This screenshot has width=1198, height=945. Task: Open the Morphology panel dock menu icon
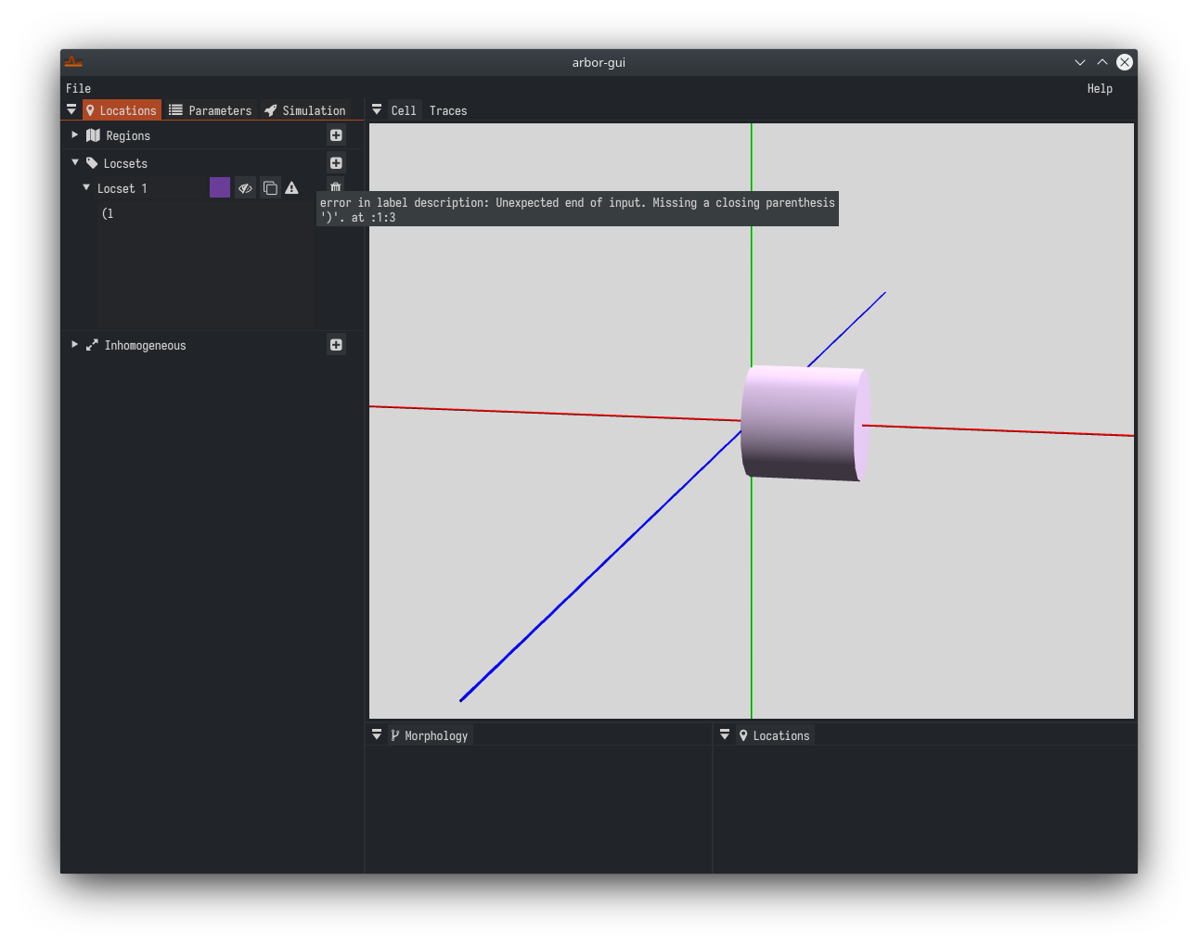click(377, 734)
